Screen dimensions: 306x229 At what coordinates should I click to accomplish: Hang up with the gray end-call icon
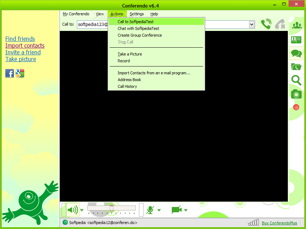click(x=280, y=24)
